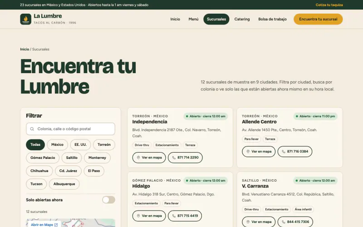
Task: Click Ver en mapa for V. Carranza
Action: 259,222
